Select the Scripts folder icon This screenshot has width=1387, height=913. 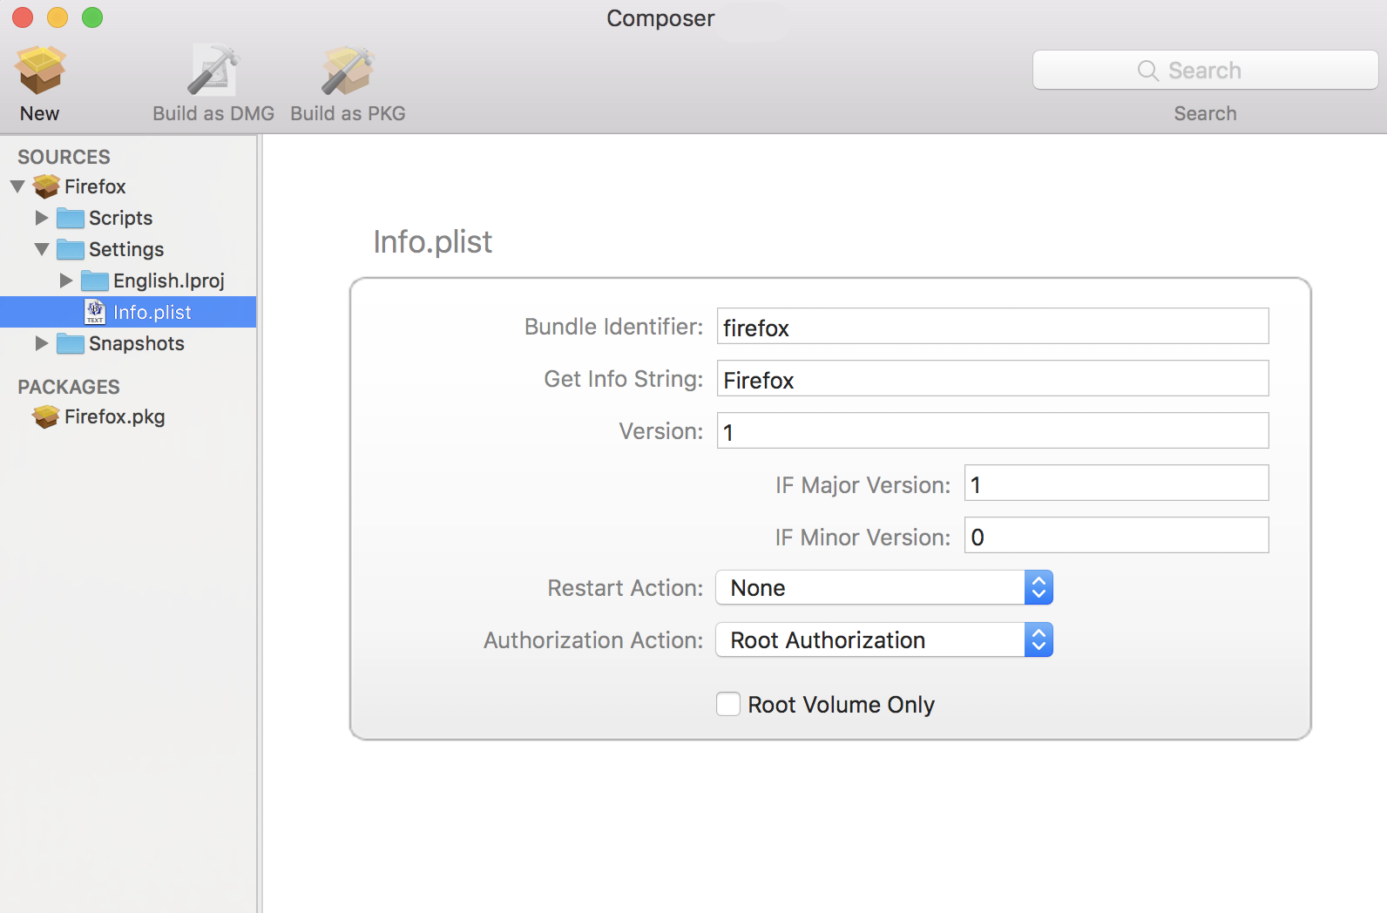point(71,218)
